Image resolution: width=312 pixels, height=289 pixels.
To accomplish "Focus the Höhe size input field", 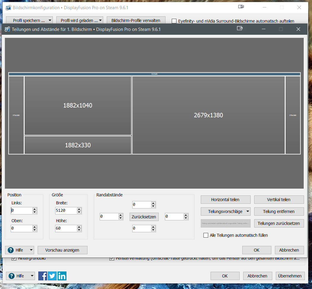I will click(66, 228).
